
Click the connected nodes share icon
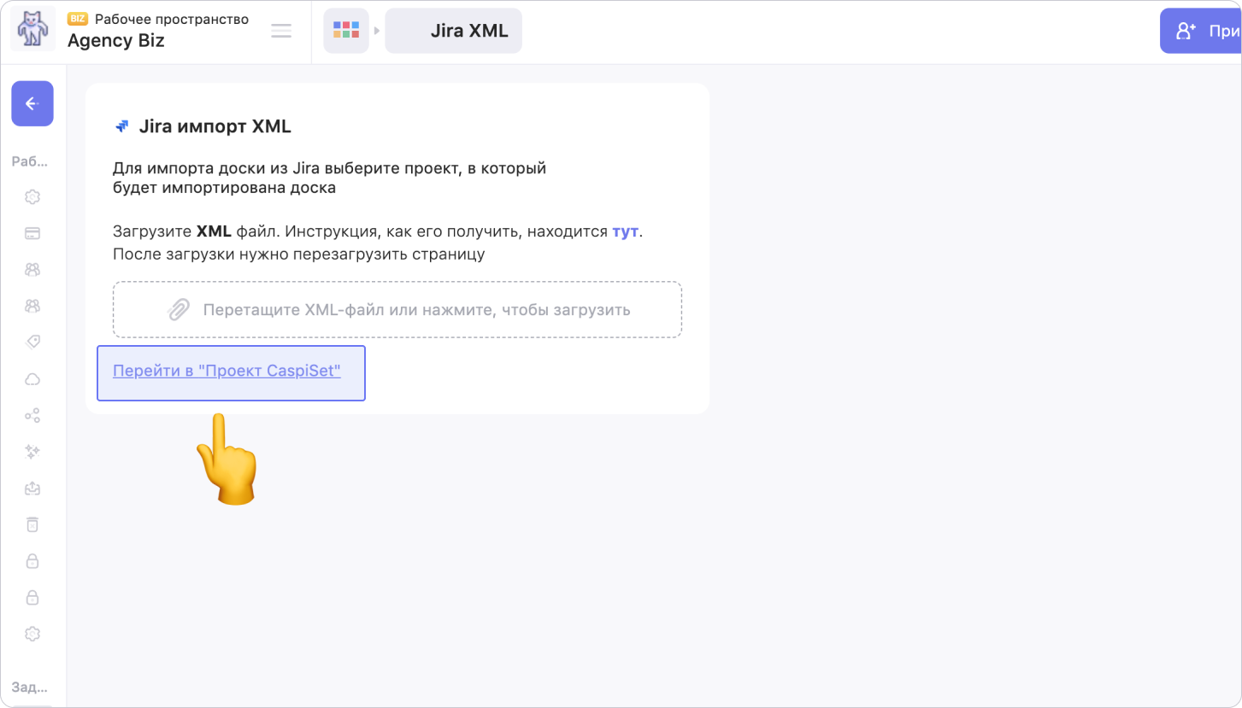[32, 416]
